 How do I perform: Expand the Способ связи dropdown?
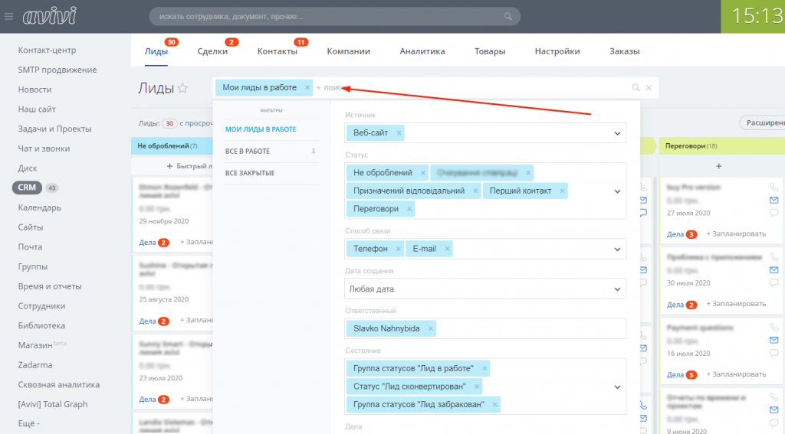[x=617, y=250]
